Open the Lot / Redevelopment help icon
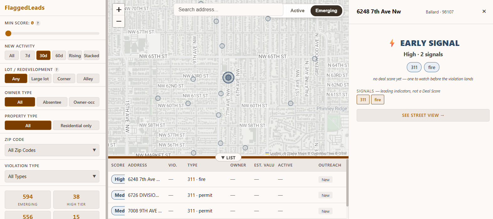 click(57, 70)
